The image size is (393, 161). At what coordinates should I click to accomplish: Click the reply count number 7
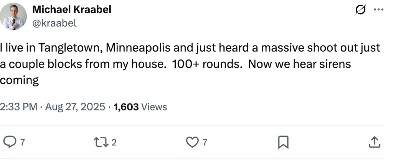(22, 143)
